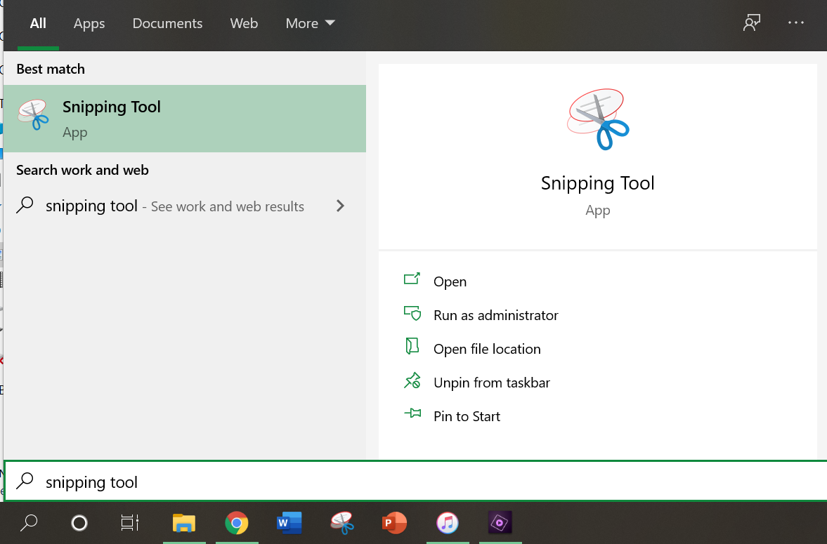Click the feedback person icon at top right

coord(752,22)
